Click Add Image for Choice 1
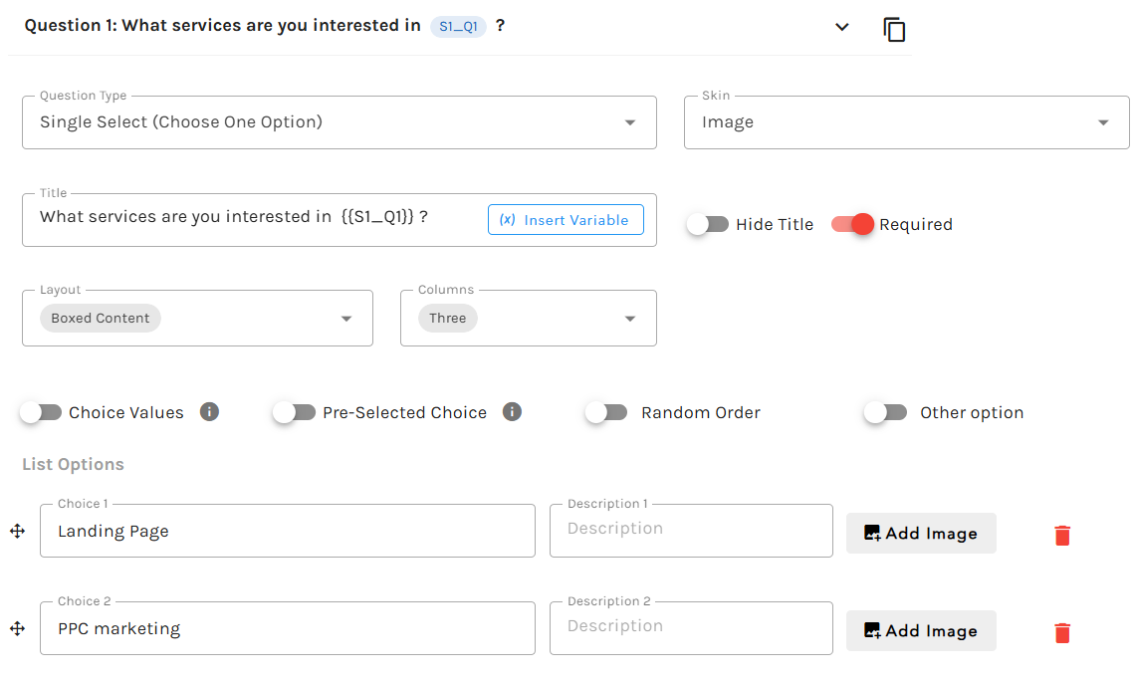Viewport: 1135px width, 684px height. (921, 534)
